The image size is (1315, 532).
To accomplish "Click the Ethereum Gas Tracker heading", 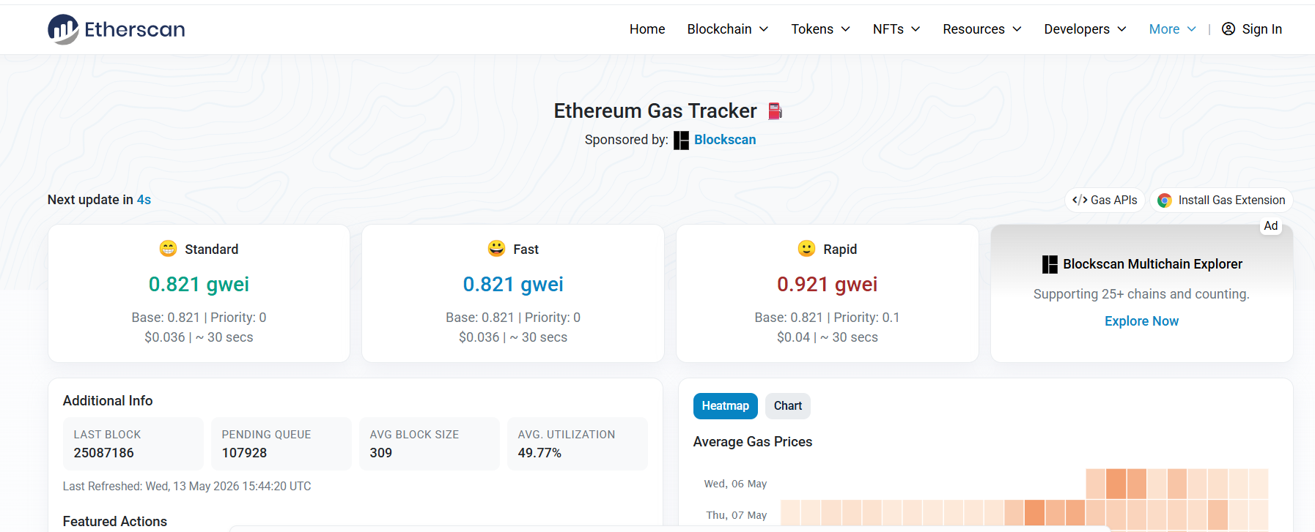I will pyautogui.click(x=655, y=111).
